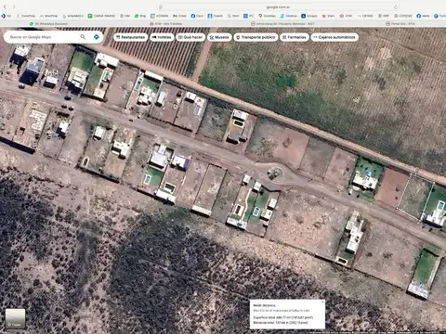Reload the page using the refresh icon
Image resolution: width=446 pixels, height=334 pixels.
[x=396, y=6]
